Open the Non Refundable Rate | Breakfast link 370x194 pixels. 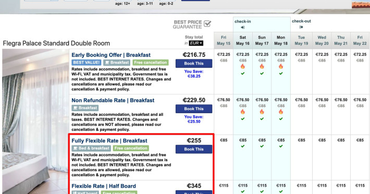[113, 100]
